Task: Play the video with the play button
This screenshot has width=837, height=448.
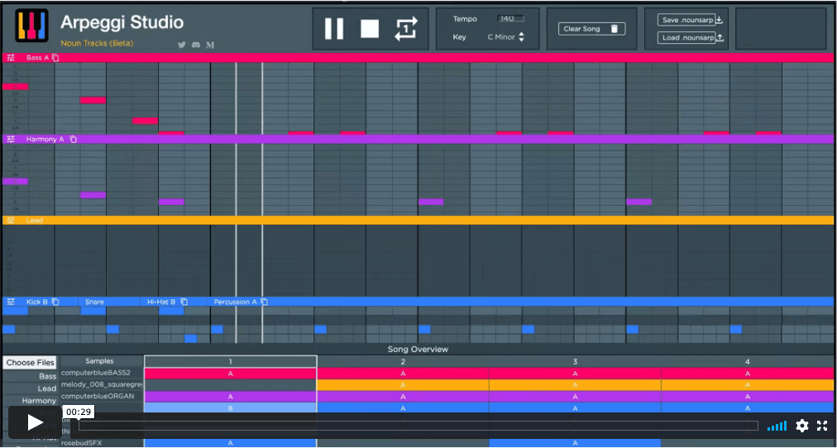Action: click(35, 422)
